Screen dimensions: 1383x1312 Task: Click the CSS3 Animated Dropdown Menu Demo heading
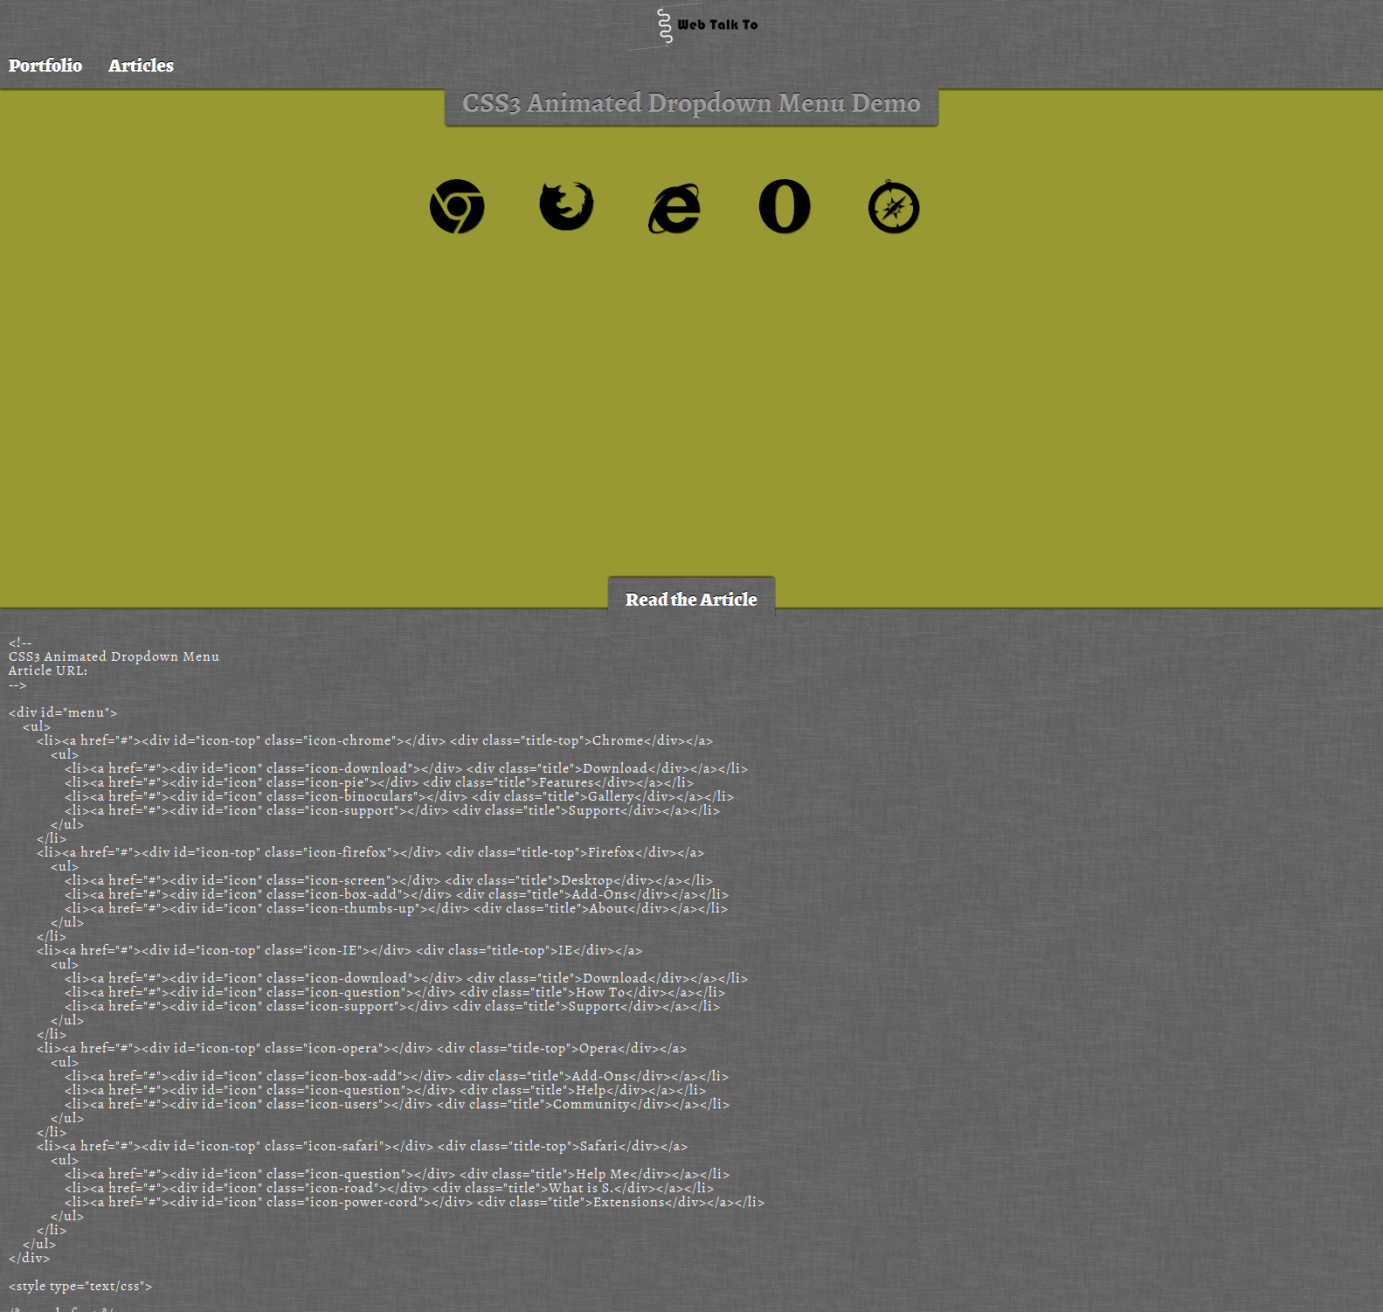tap(691, 103)
